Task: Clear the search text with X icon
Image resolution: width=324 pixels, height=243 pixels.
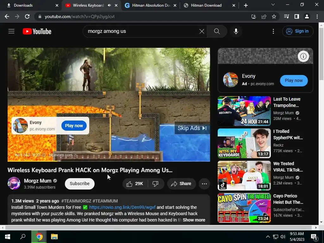Action: [202, 31]
